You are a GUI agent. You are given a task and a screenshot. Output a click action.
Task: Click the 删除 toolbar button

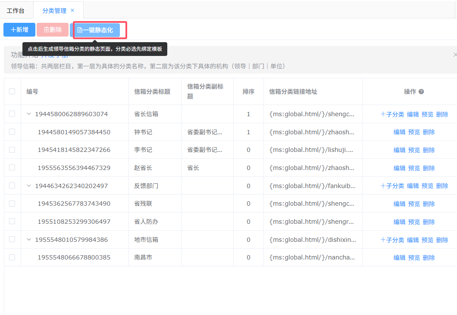53,30
